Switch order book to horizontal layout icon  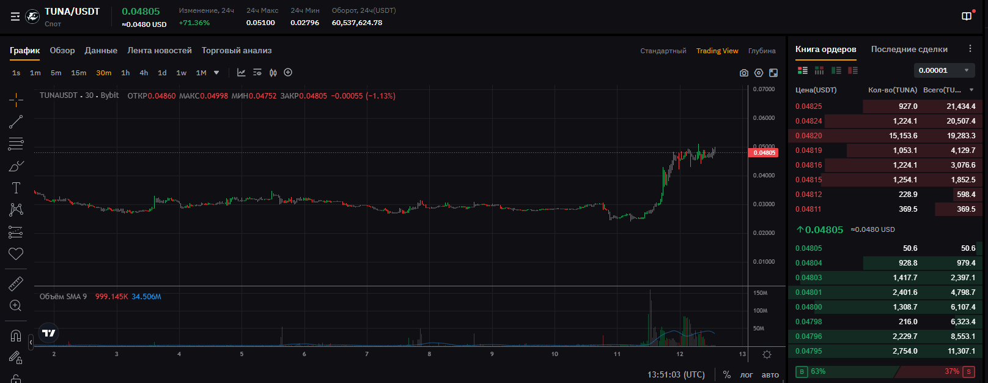tap(819, 70)
